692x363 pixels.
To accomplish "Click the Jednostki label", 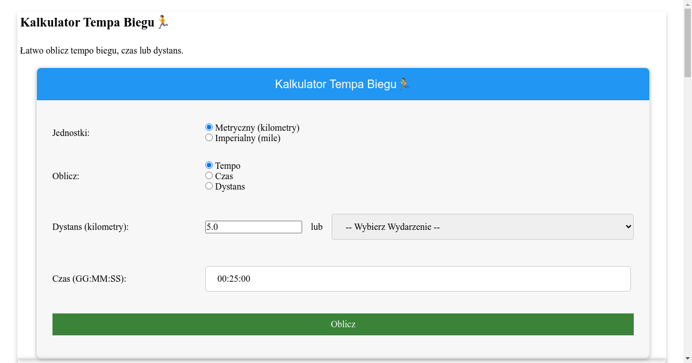I will point(69,133).
